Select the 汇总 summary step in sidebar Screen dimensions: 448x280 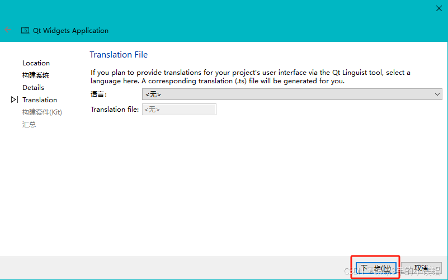coord(29,125)
